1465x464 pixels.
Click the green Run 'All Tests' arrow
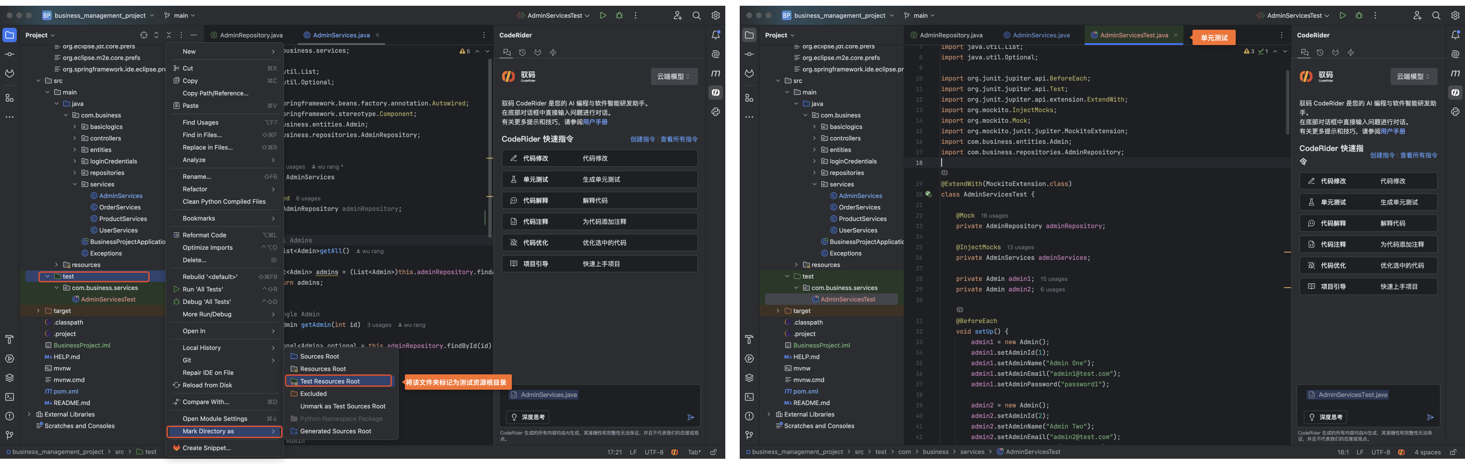[x=177, y=290]
